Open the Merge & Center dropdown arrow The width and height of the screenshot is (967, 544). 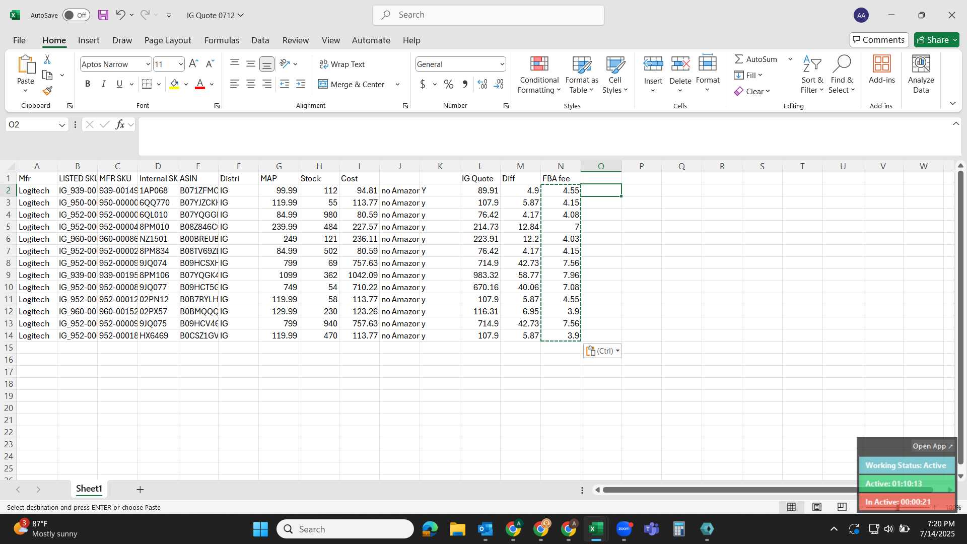[397, 84]
